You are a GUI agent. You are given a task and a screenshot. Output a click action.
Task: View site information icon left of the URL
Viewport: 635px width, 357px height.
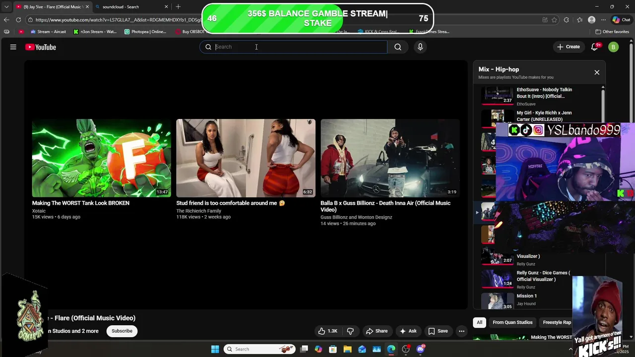[30, 20]
